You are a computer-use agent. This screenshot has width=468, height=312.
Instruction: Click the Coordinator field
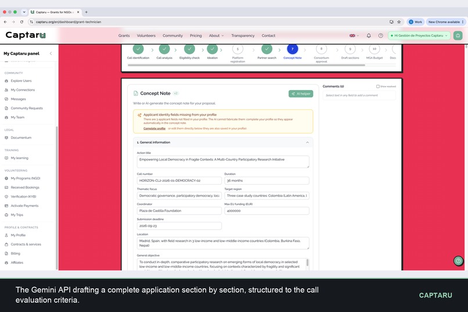179,211
